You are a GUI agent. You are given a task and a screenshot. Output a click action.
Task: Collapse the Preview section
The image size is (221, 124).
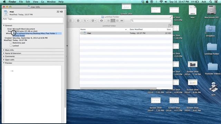[4, 63]
